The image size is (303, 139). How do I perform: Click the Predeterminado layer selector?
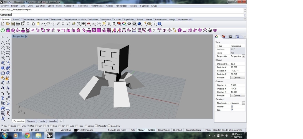point(85,130)
